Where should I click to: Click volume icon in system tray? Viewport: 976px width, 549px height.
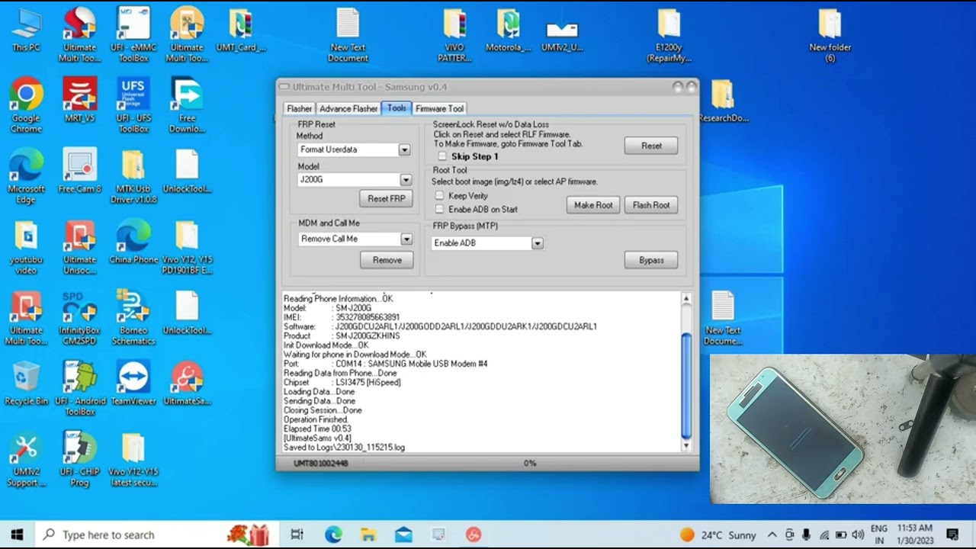858,535
